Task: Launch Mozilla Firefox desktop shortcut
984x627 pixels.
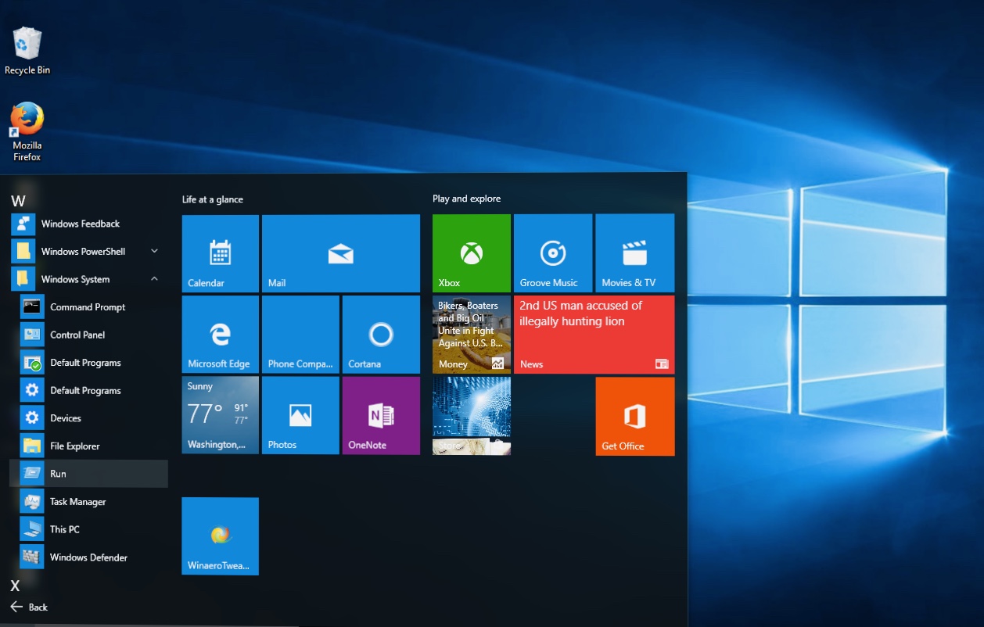Action: [27, 131]
